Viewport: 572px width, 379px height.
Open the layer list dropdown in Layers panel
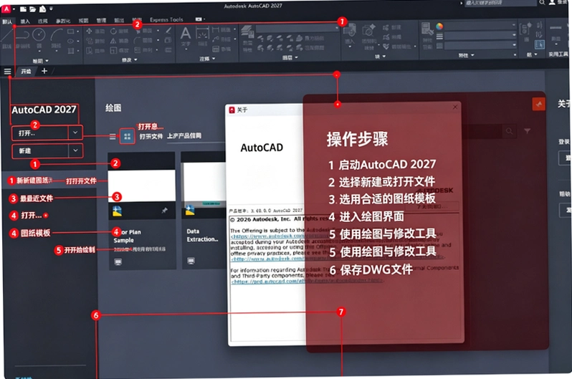click(337, 28)
